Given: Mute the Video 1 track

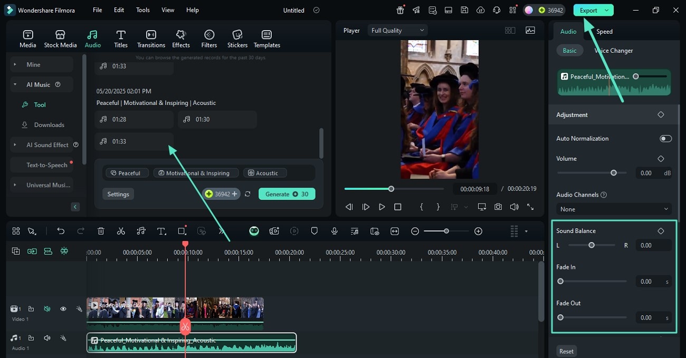Looking at the screenshot, I should click(47, 309).
